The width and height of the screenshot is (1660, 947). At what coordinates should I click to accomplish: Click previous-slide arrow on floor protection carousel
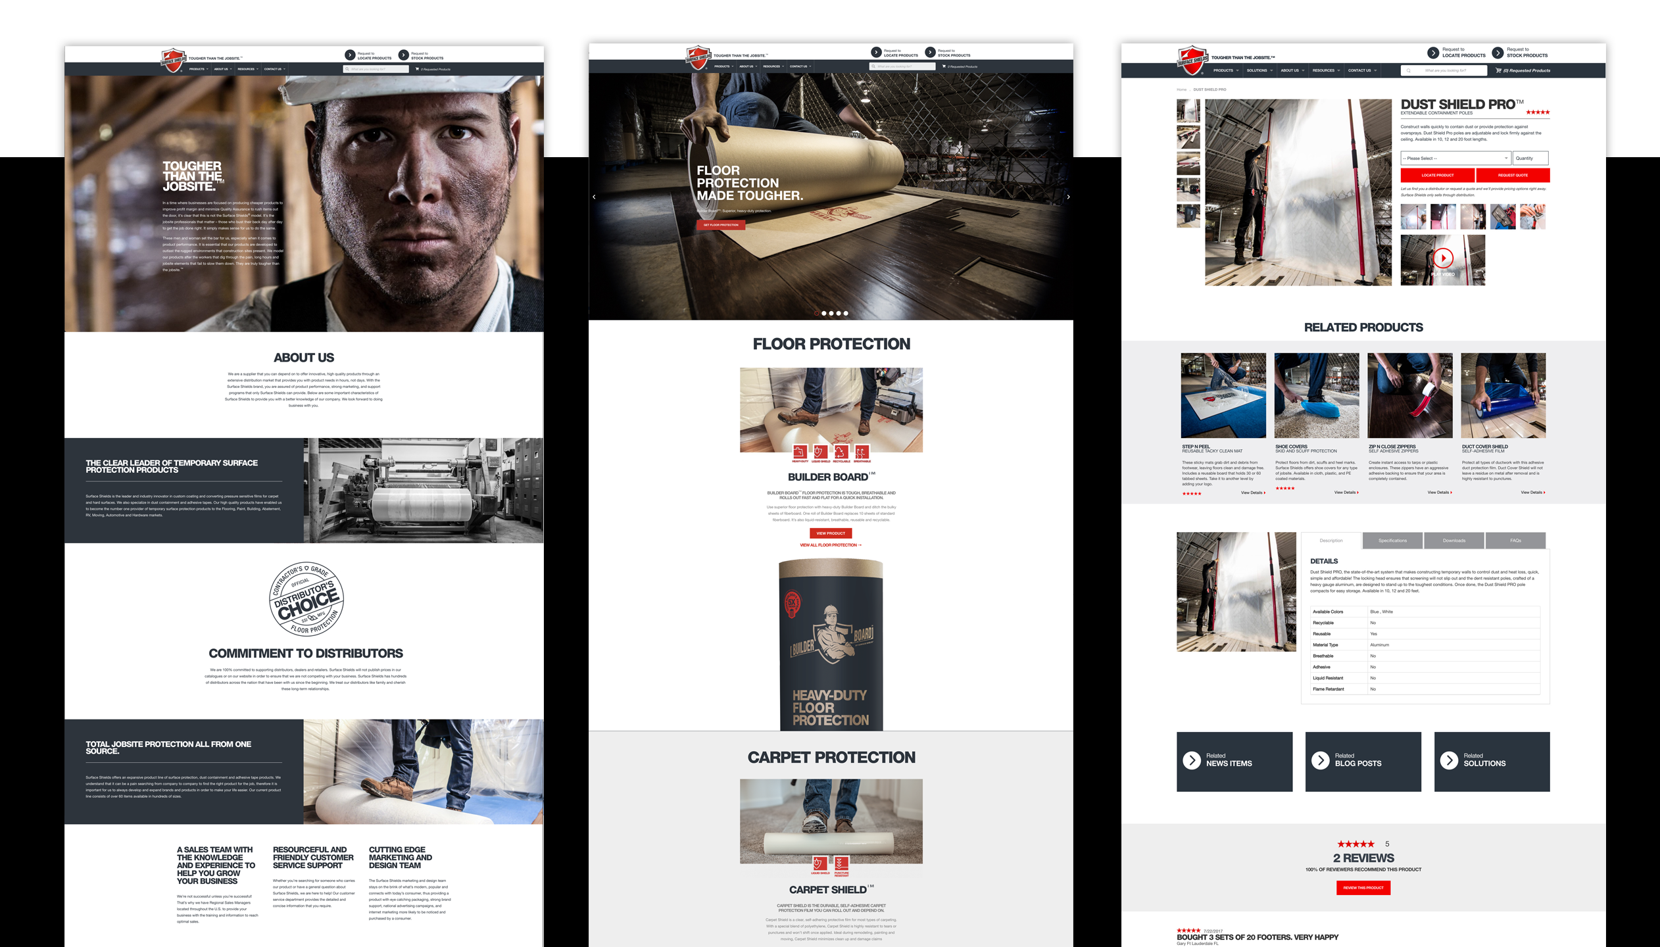pyautogui.click(x=594, y=197)
